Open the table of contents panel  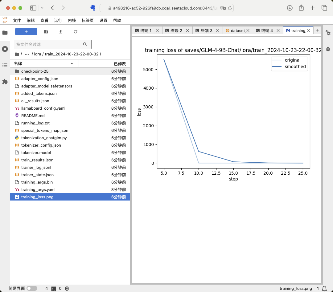[5, 65]
